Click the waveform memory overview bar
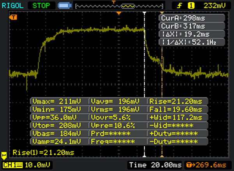Image resolution: width=234 pixels, height=171 pixels. point(119,6)
